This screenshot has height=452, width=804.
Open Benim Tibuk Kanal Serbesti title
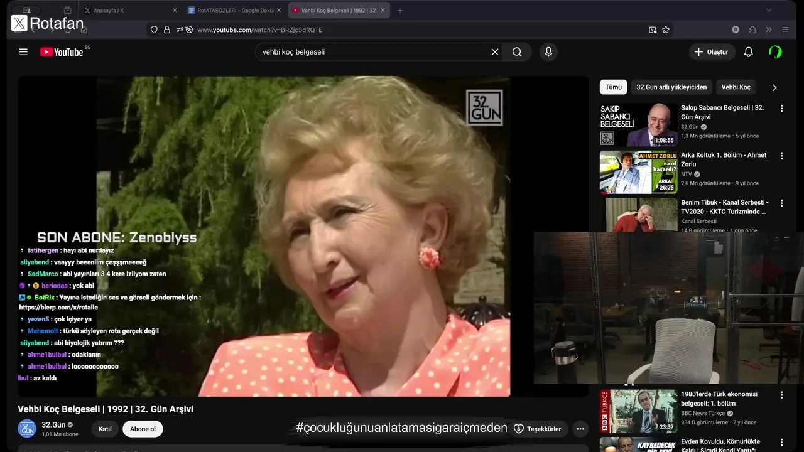(724, 207)
